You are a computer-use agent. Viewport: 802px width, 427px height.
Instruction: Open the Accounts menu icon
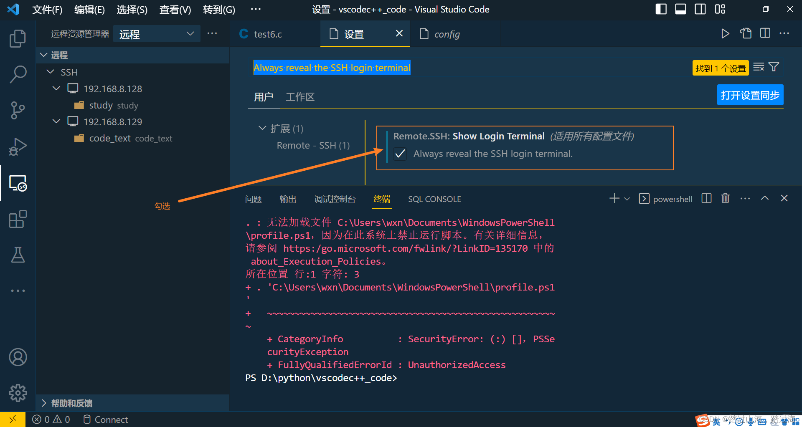tap(18, 357)
